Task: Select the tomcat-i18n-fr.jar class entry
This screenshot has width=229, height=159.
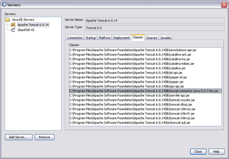Action: pos(145,114)
